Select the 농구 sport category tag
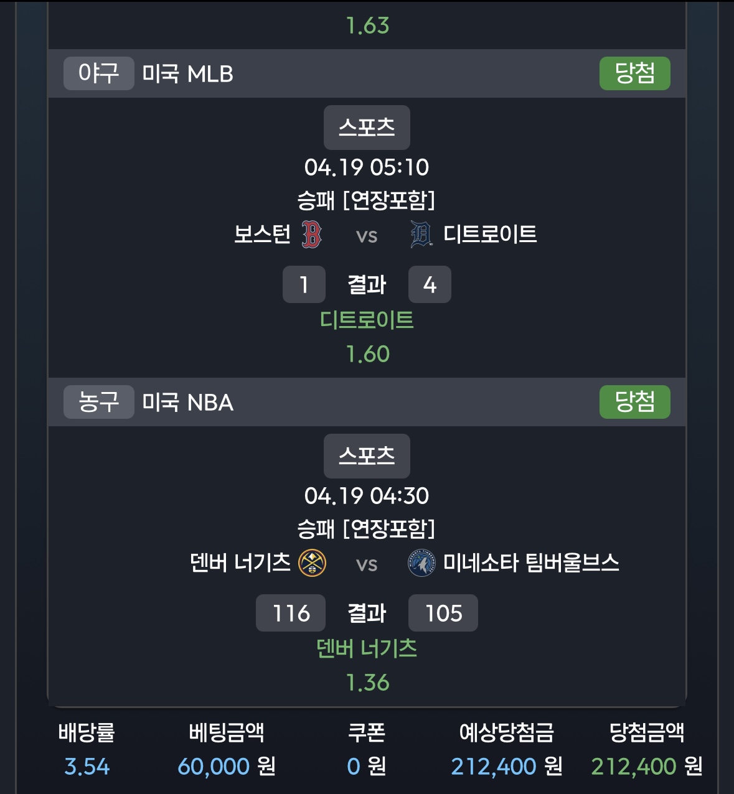Screen dimensions: 734x794 click(98, 402)
